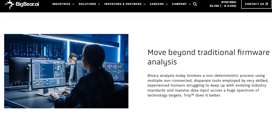
Task: Expand the chevron next to Solutions
Action: [99, 4]
